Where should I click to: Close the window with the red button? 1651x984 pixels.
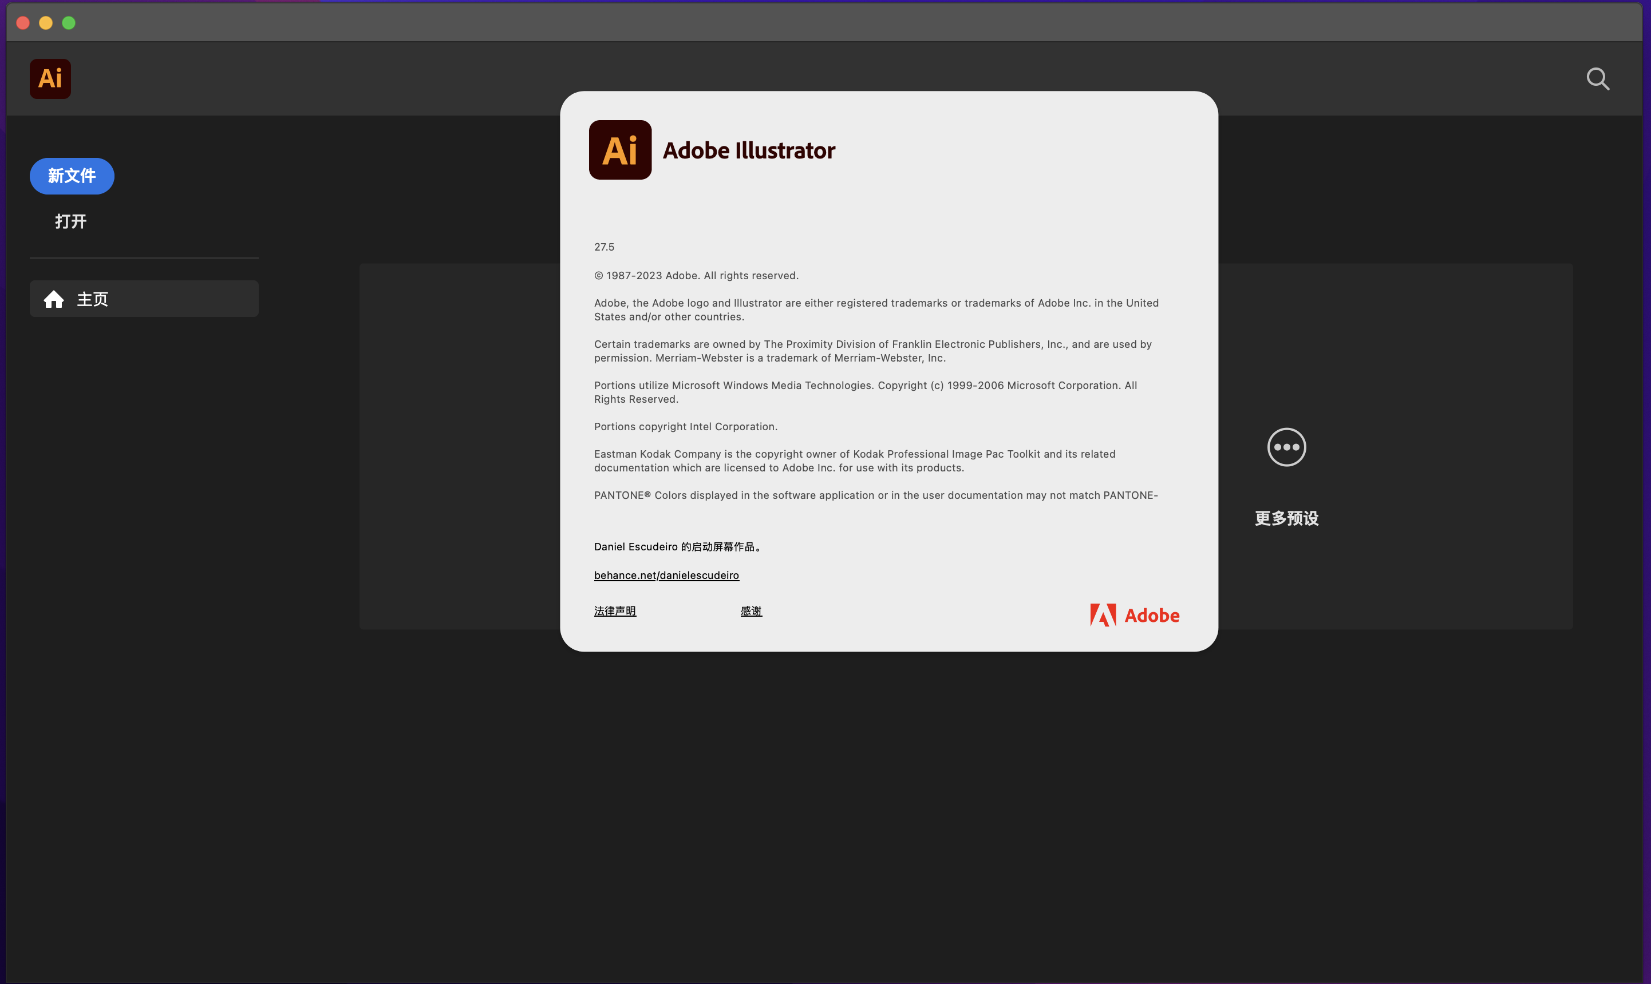click(x=22, y=23)
